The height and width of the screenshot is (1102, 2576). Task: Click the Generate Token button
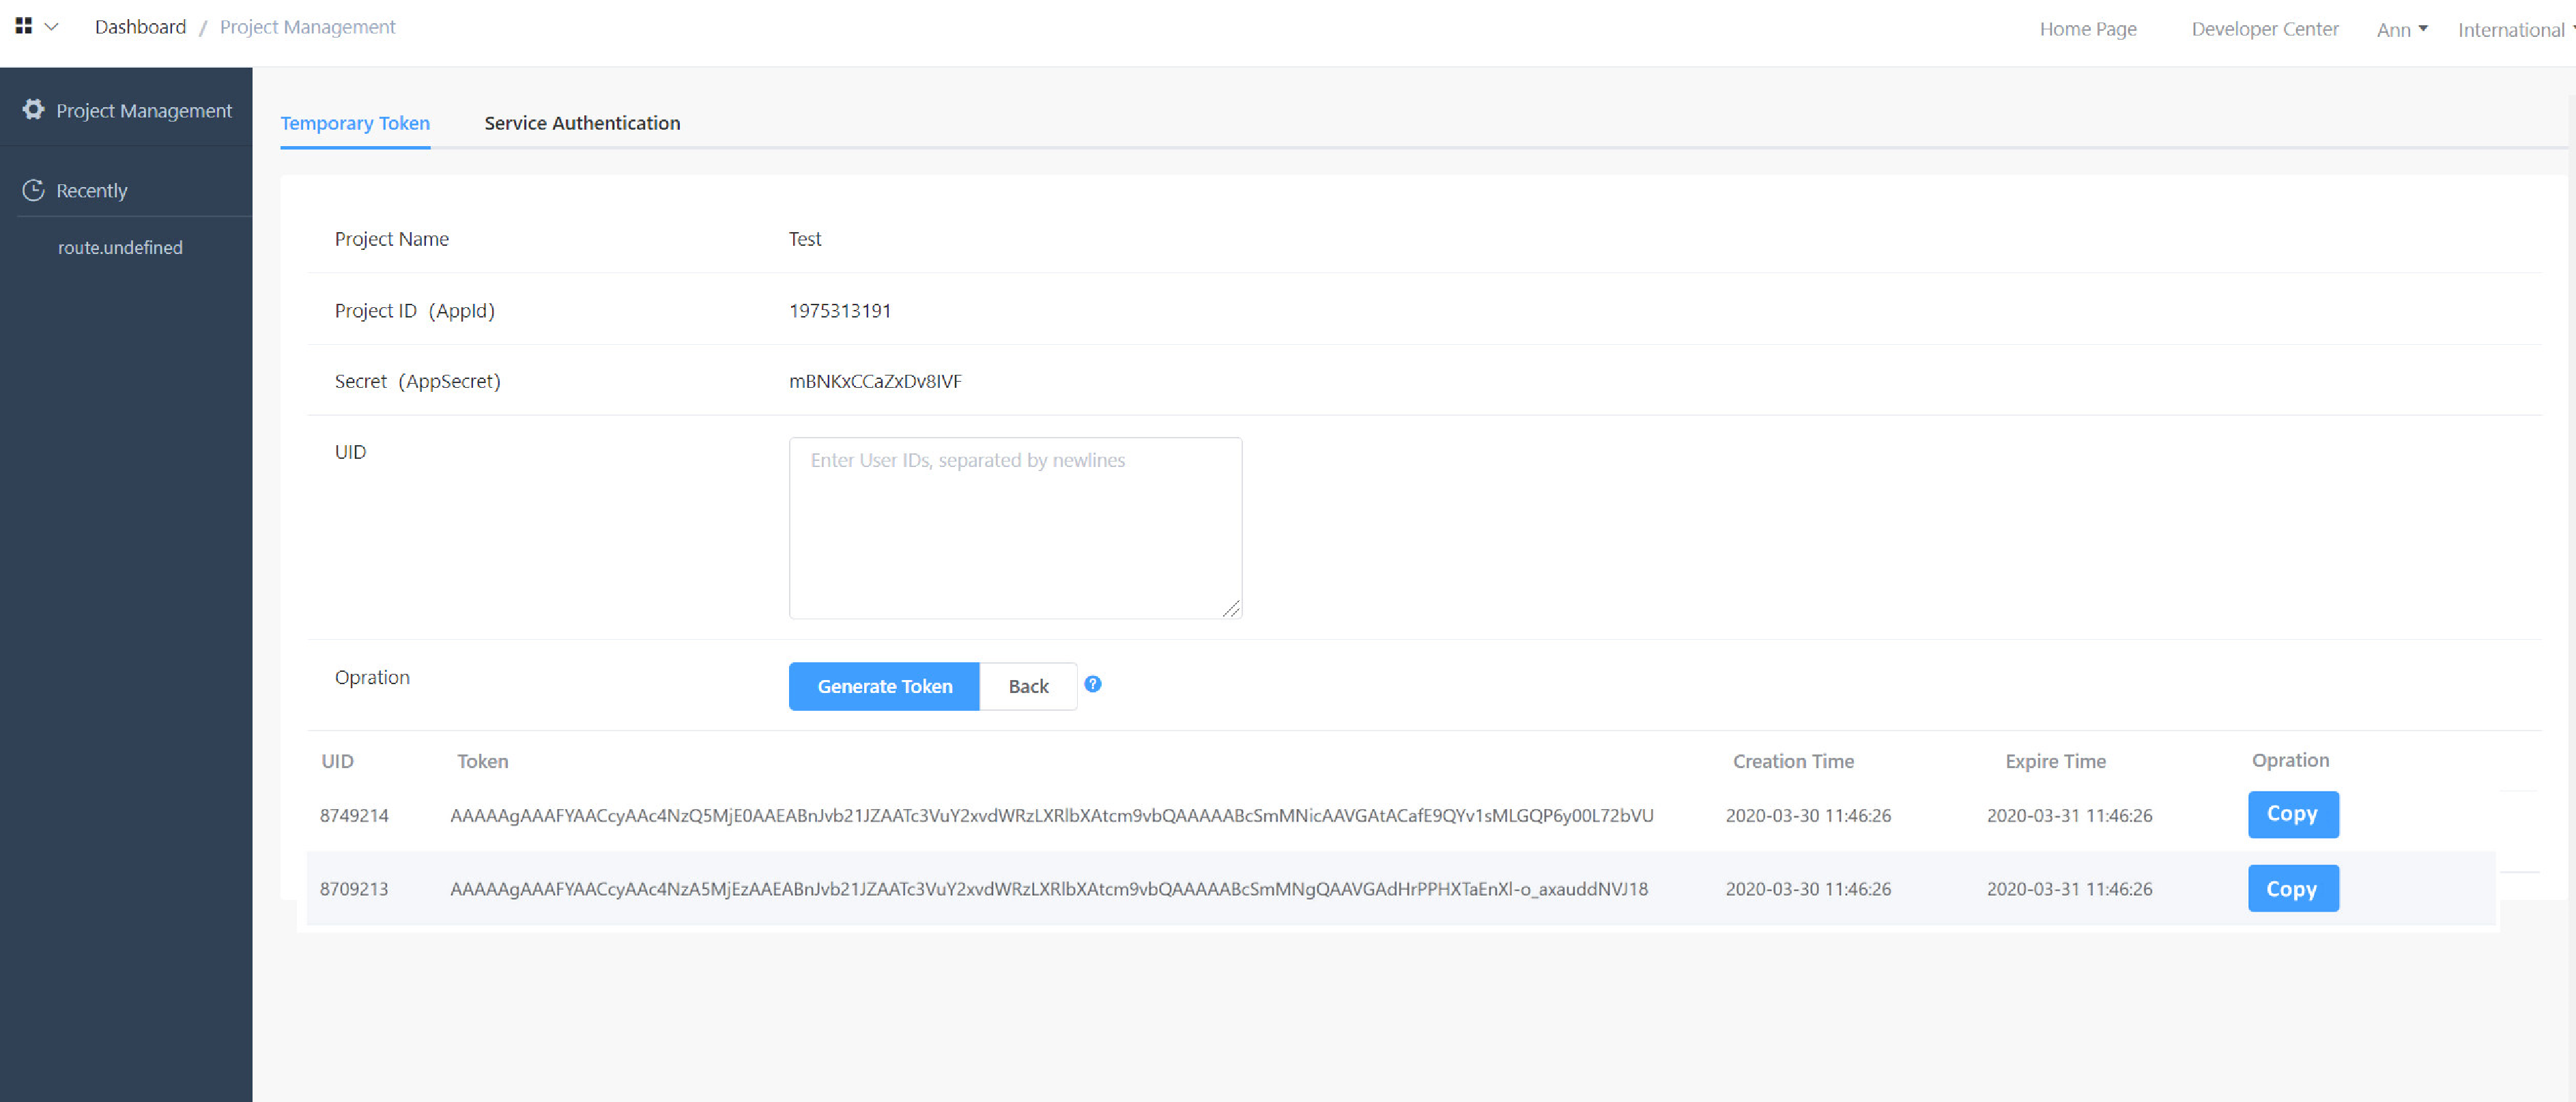point(884,686)
